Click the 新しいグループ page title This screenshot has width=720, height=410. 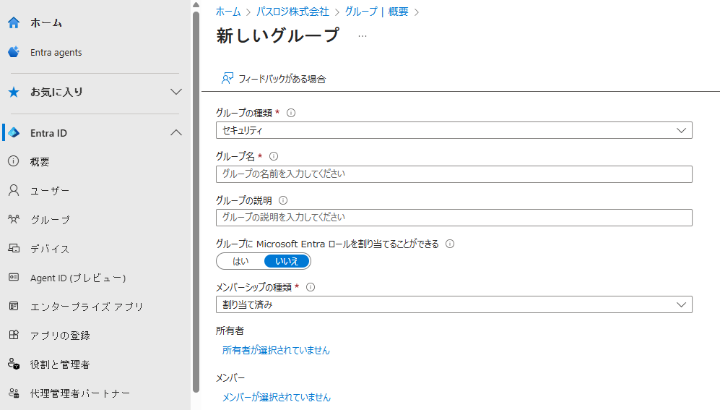[x=278, y=35]
